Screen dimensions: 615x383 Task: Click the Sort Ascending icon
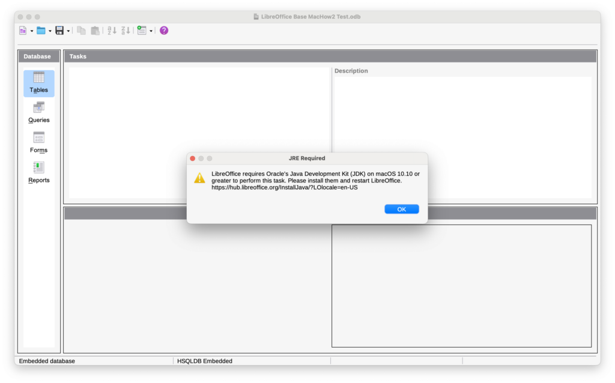tap(112, 31)
